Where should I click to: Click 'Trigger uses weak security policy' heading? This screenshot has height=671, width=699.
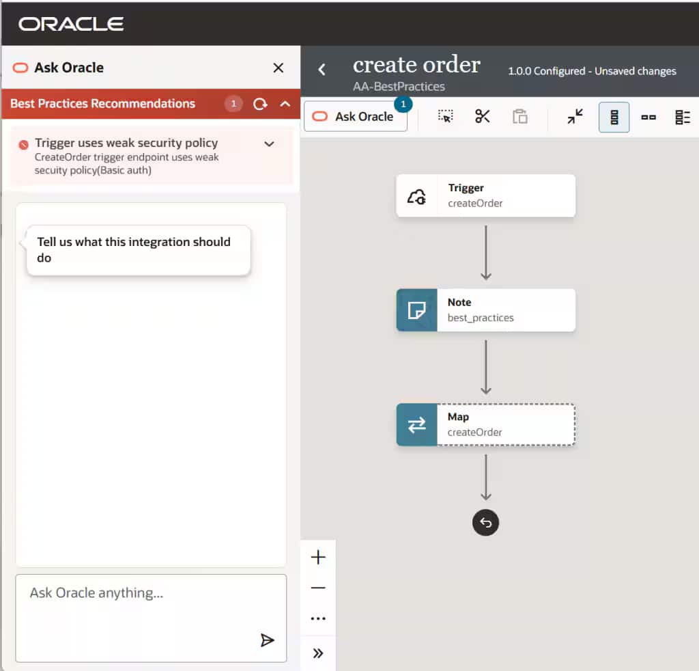pos(126,143)
